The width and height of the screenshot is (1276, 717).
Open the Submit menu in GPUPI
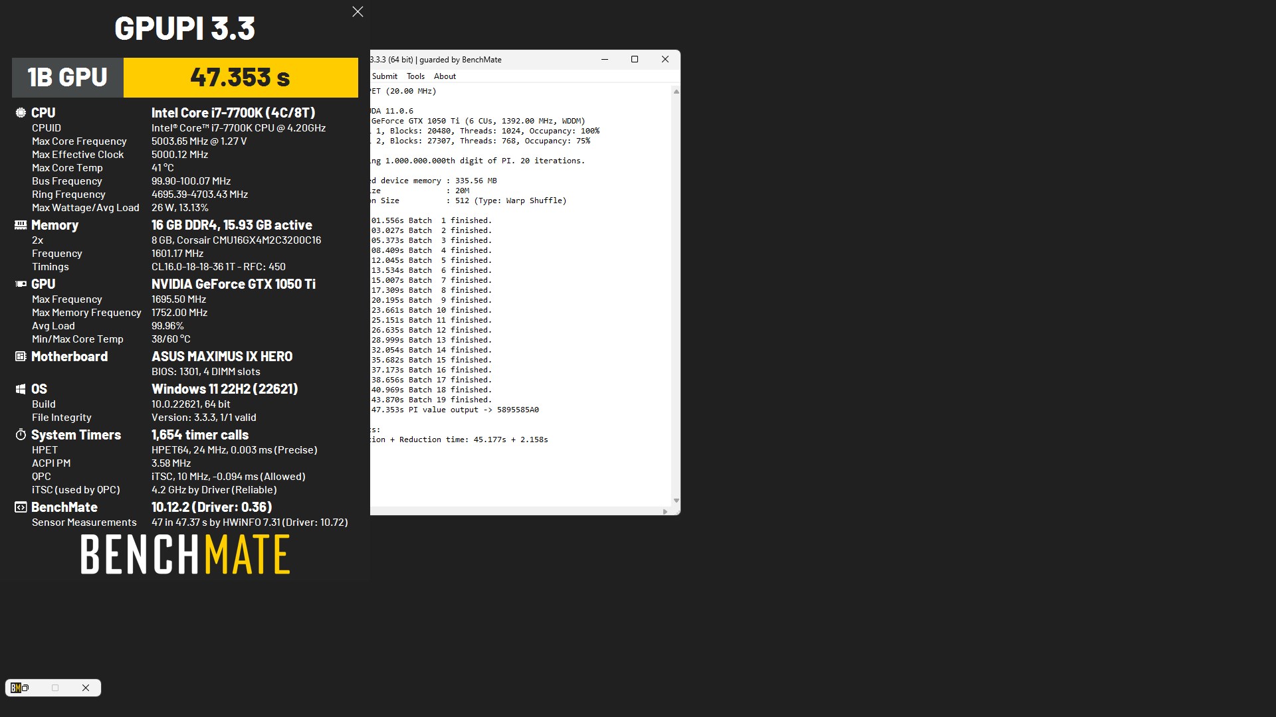coord(385,76)
